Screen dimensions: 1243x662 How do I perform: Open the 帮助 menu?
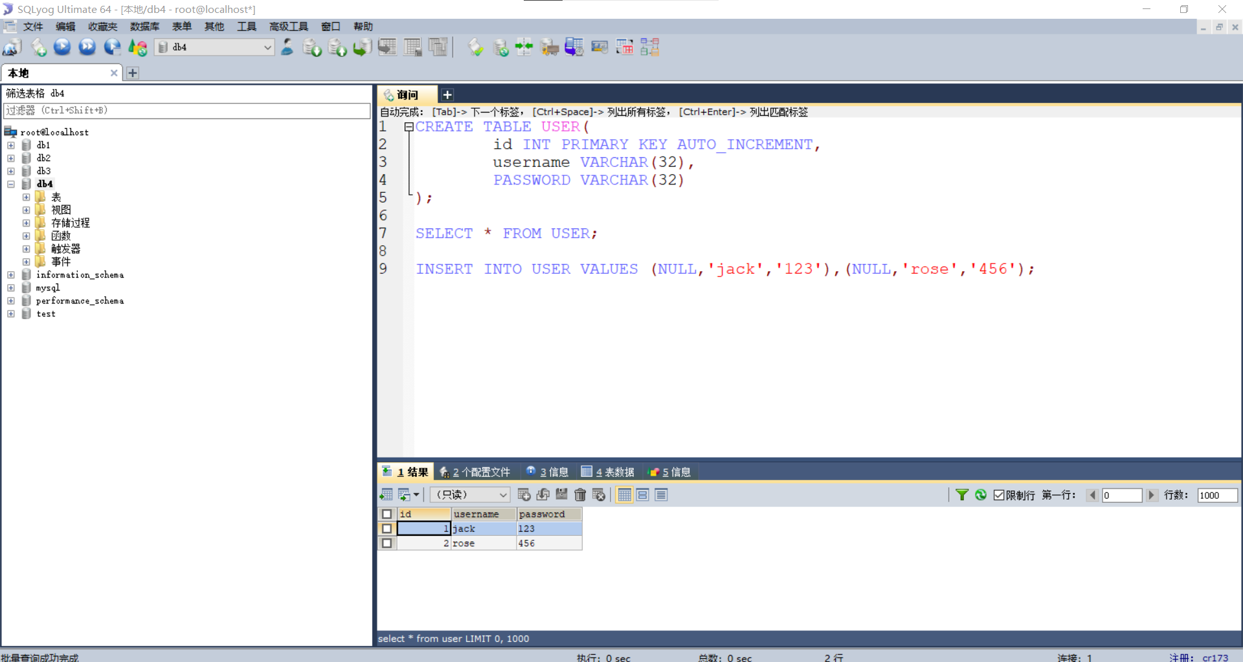pos(363,27)
